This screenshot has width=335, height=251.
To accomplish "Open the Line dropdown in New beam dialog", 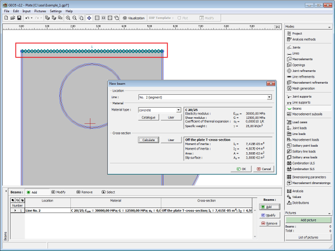I will [x=269, y=97].
